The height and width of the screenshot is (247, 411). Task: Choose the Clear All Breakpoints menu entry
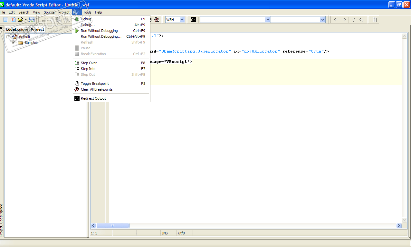tap(111, 89)
